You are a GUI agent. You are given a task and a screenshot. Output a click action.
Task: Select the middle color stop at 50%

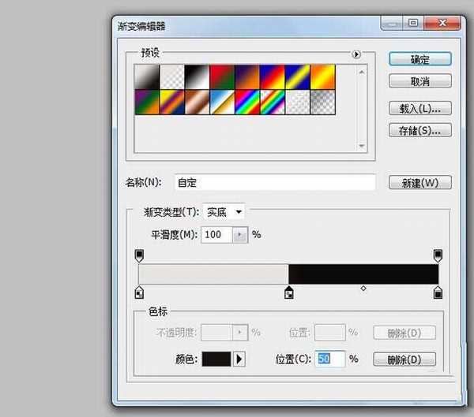pyautogui.click(x=288, y=293)
